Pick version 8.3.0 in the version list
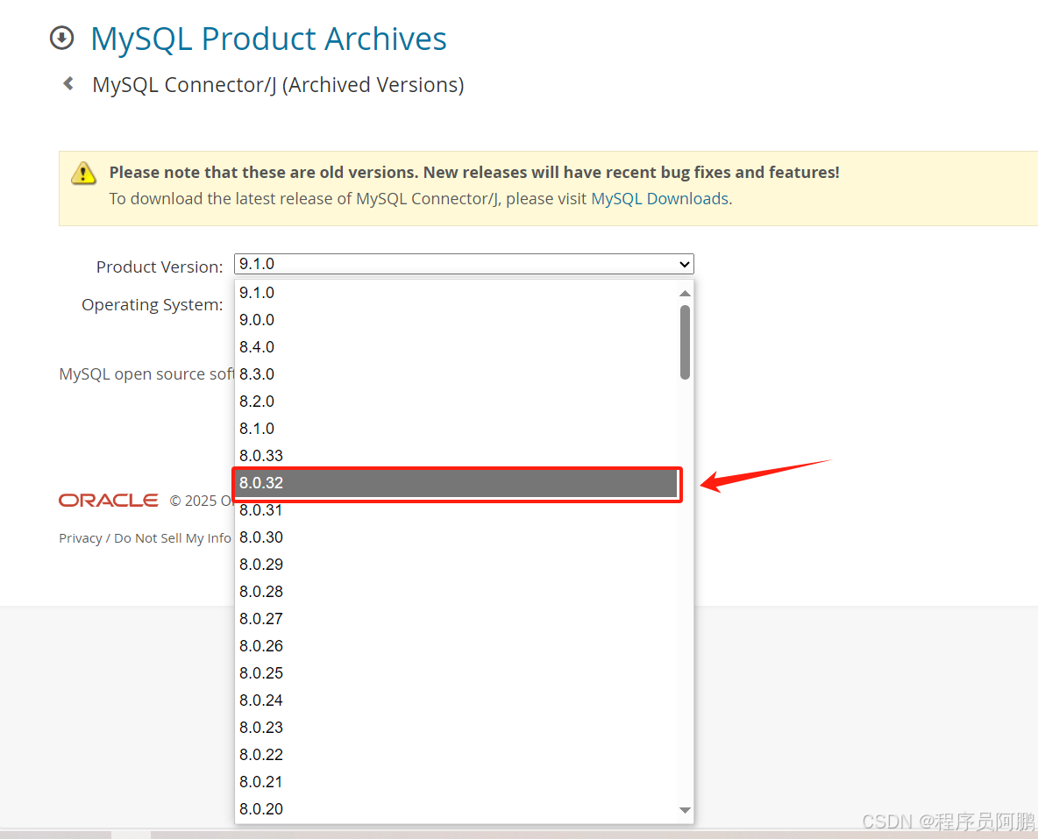Viewport: 1038px width, 839px height. click(457, 374)
